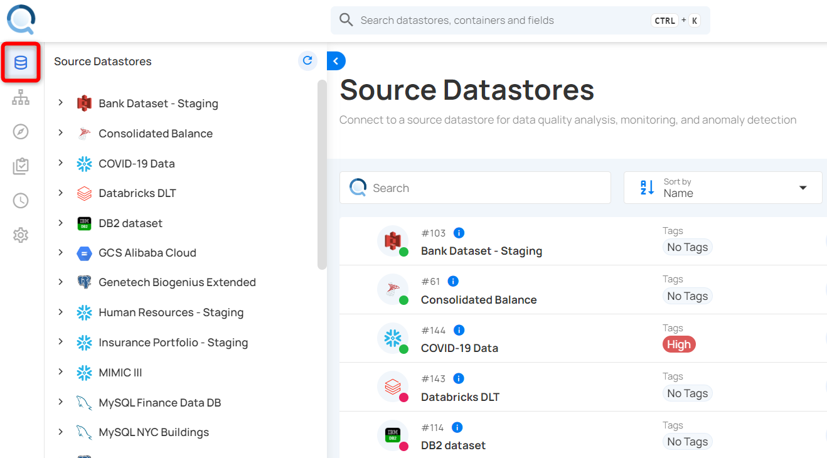The width and height of the screenshot is (827, 458).
Task: Open Bank Dataset - Staging datastore link
Action: (481, 251)
